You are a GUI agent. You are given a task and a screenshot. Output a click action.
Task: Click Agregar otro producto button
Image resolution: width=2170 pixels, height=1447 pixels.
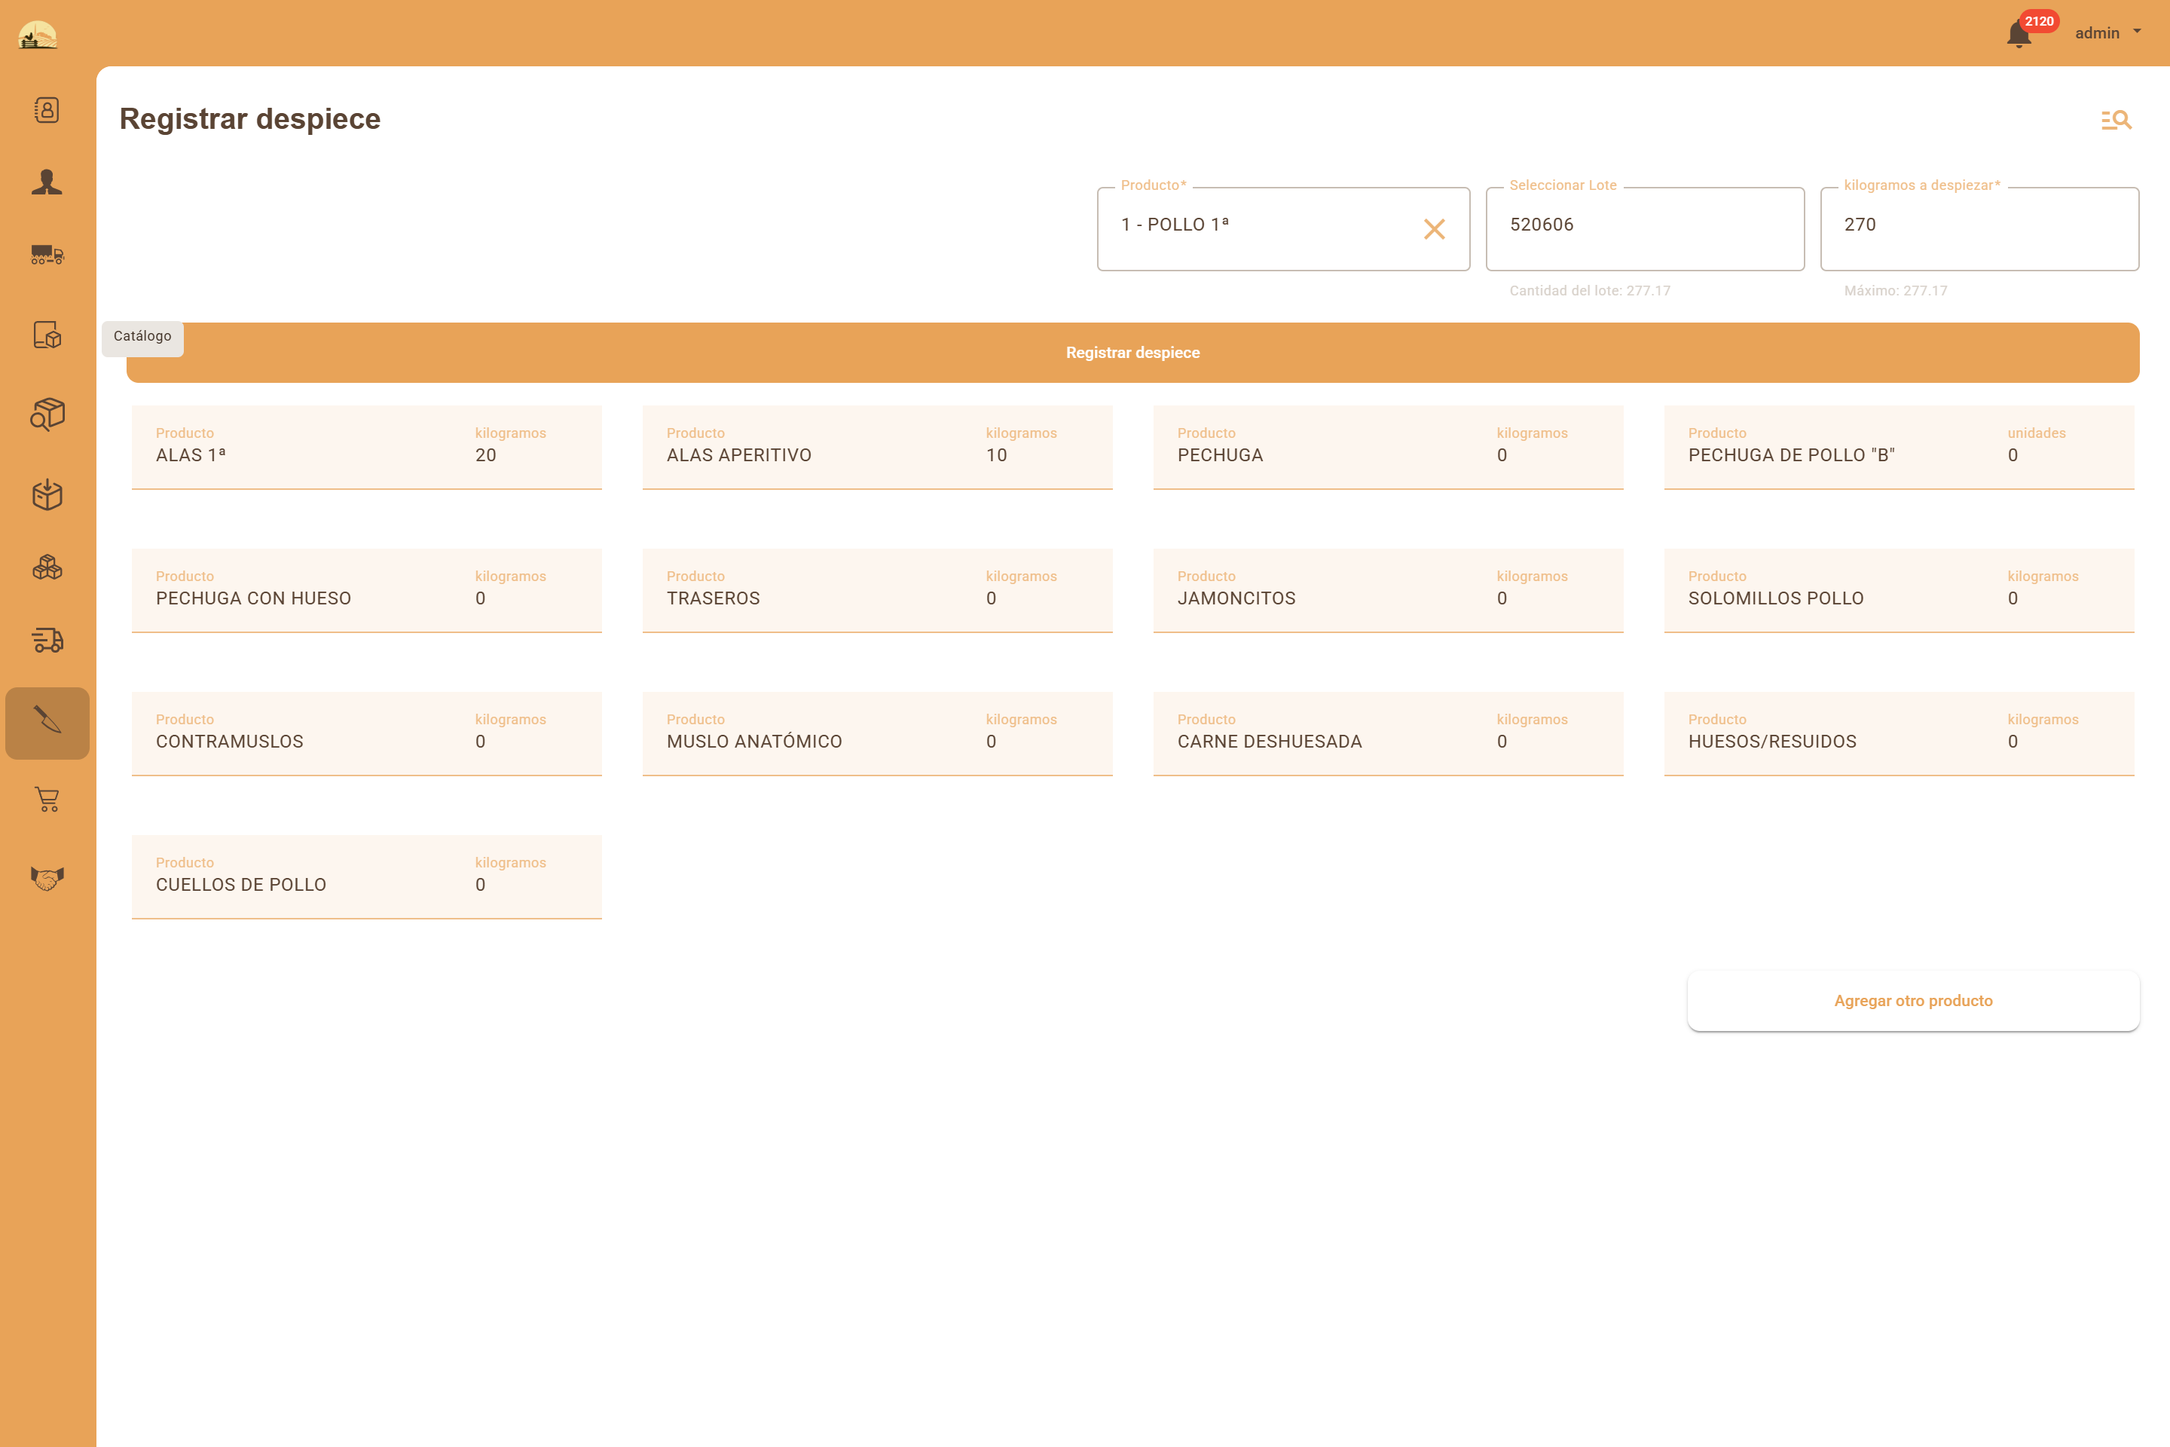[x=1912, y=1000]
